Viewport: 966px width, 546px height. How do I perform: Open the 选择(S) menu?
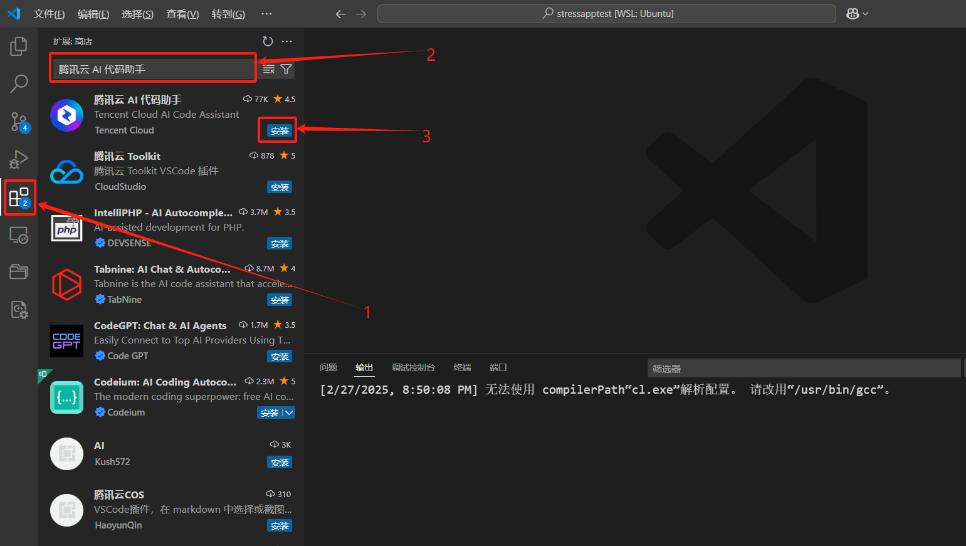[137, 14]
